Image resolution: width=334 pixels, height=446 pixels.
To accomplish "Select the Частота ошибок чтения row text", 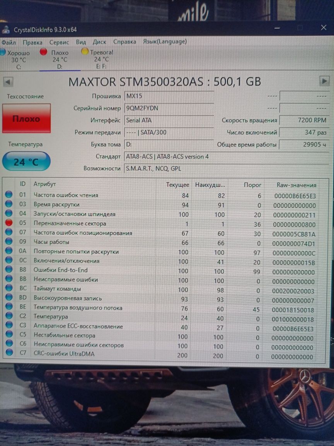I will click(x=66, y=195).
